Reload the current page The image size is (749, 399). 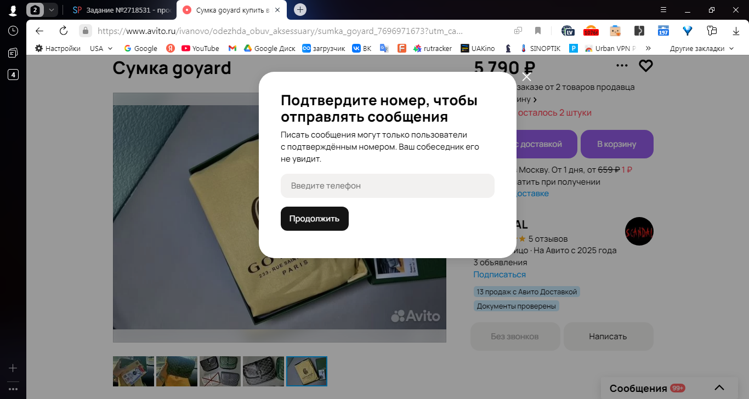[x=64, y=31]
